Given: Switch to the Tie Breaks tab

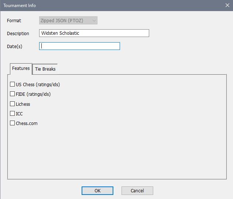Looking at the screenshot, I should click(x=45, y=69).
